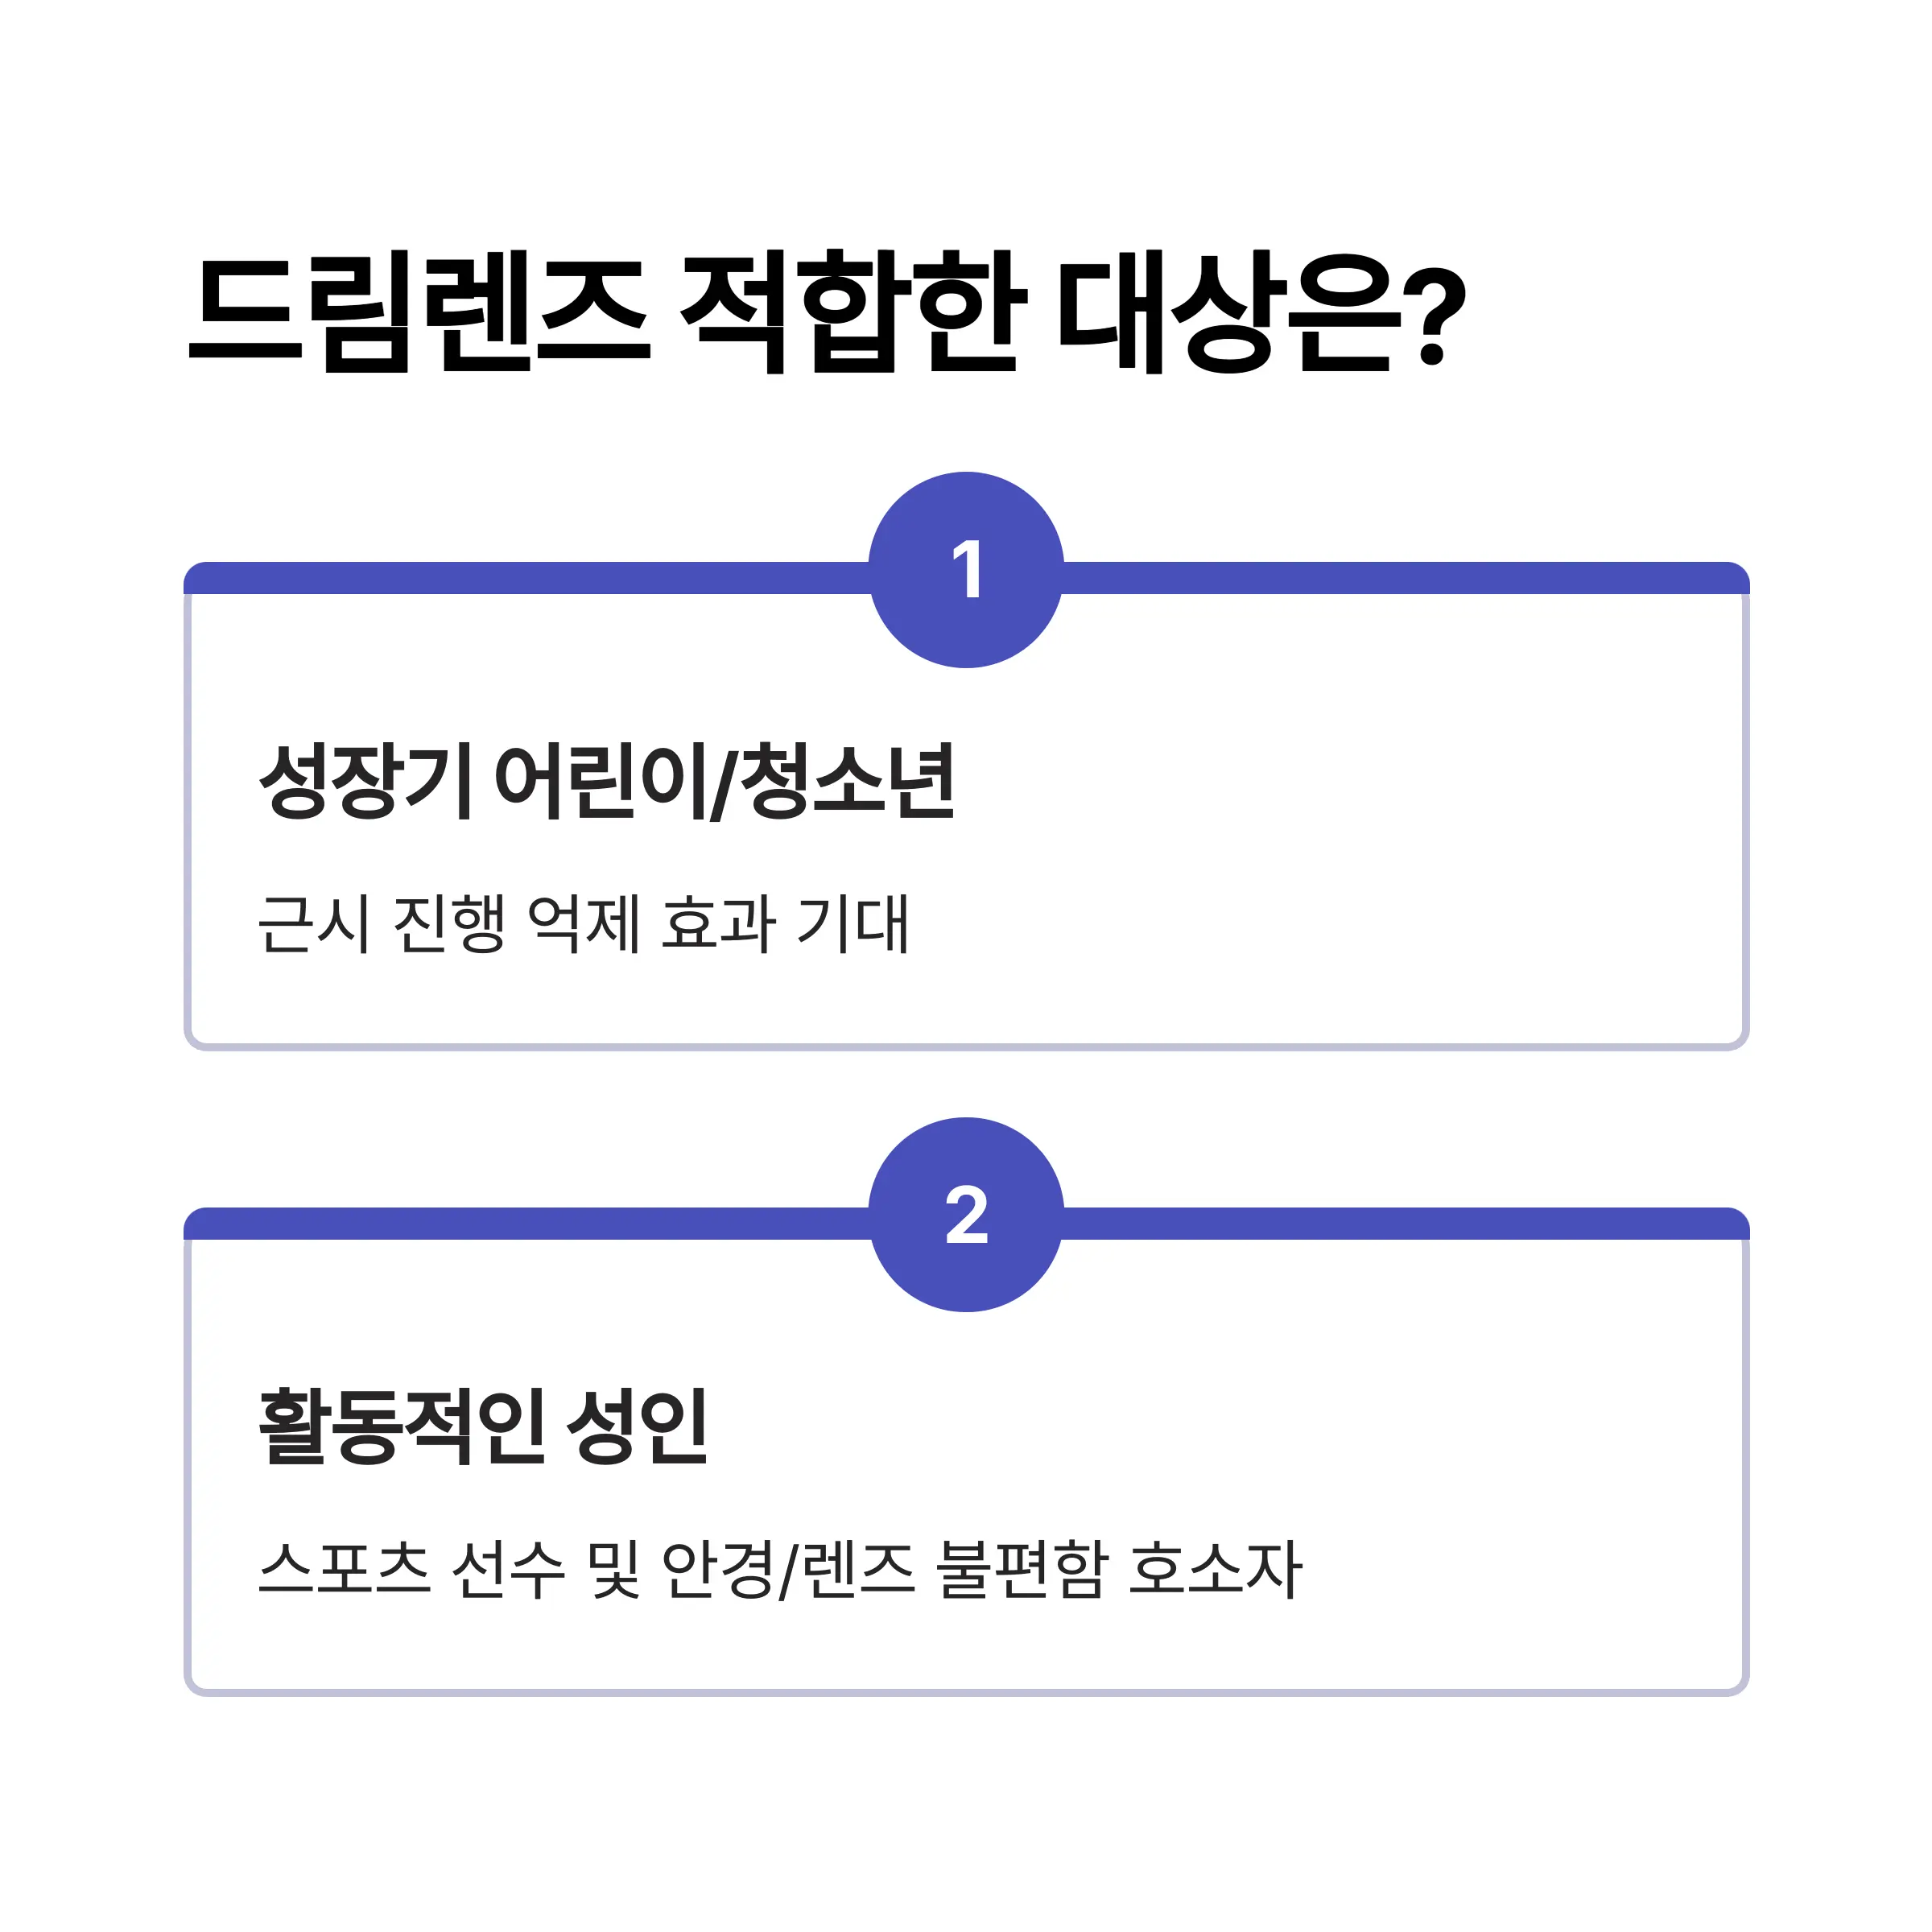Click the question mark in the title
Viewport: 1932px width, 1932px height.
point(1433,313)
